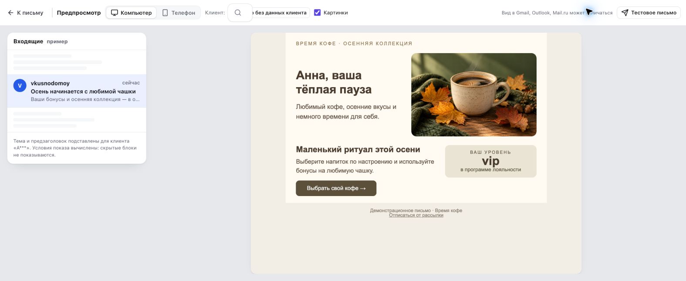Click the VIP loyalty level card
The height and width of the screenshot is (281, 686).
490,161
